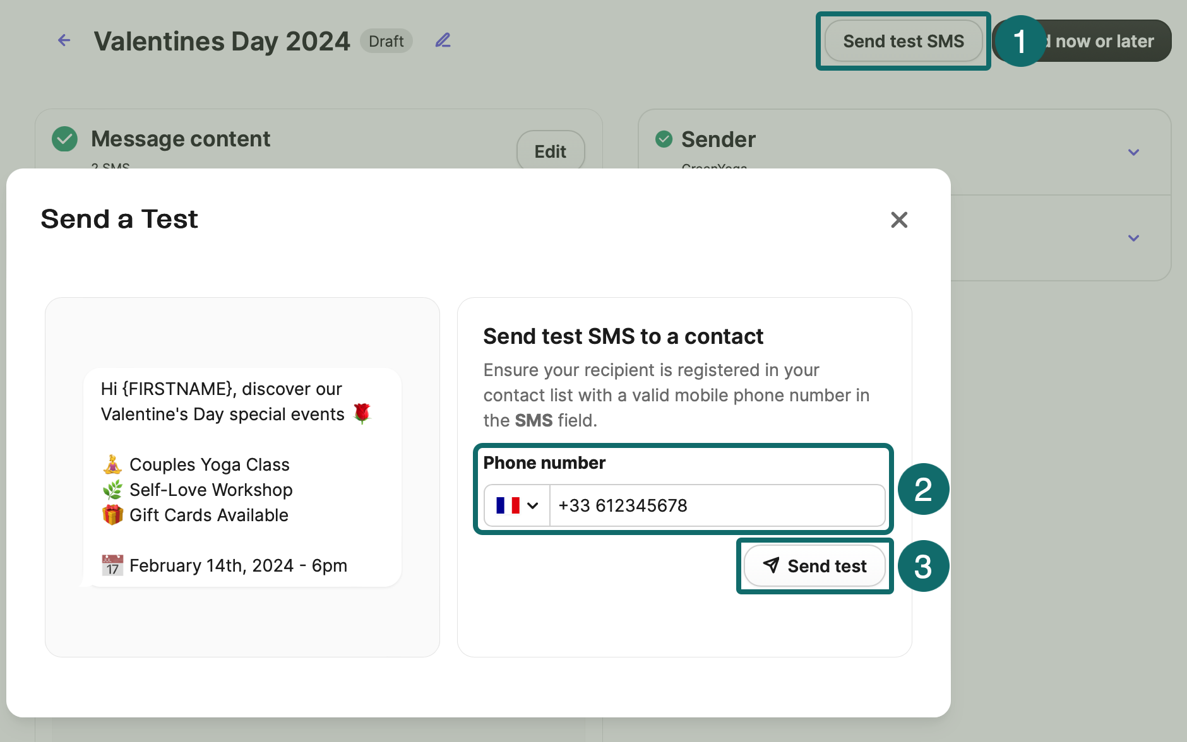Click the green checkmark beside Sender
This screenshot has height=742, width=1187.
tap(664, 139)
